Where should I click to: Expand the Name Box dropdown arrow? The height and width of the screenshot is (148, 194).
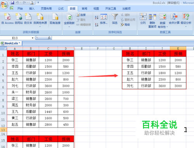33,38
